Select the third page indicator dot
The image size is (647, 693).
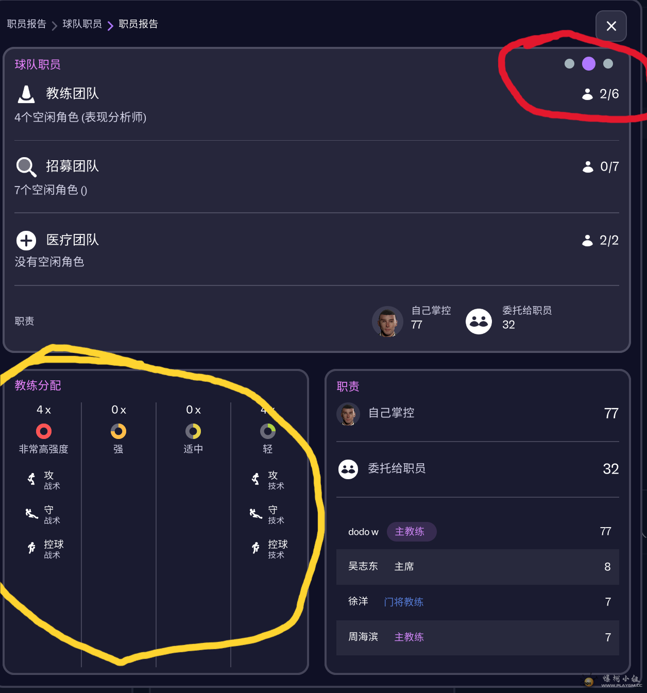(x=608, y=63)
